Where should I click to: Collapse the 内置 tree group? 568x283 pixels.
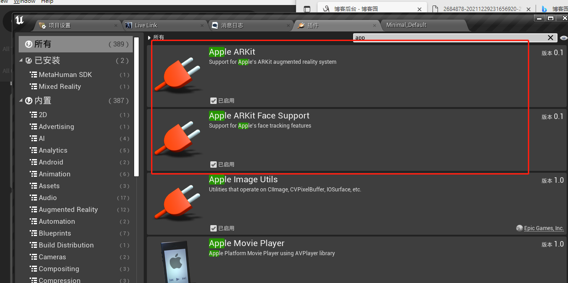[21, 101]
